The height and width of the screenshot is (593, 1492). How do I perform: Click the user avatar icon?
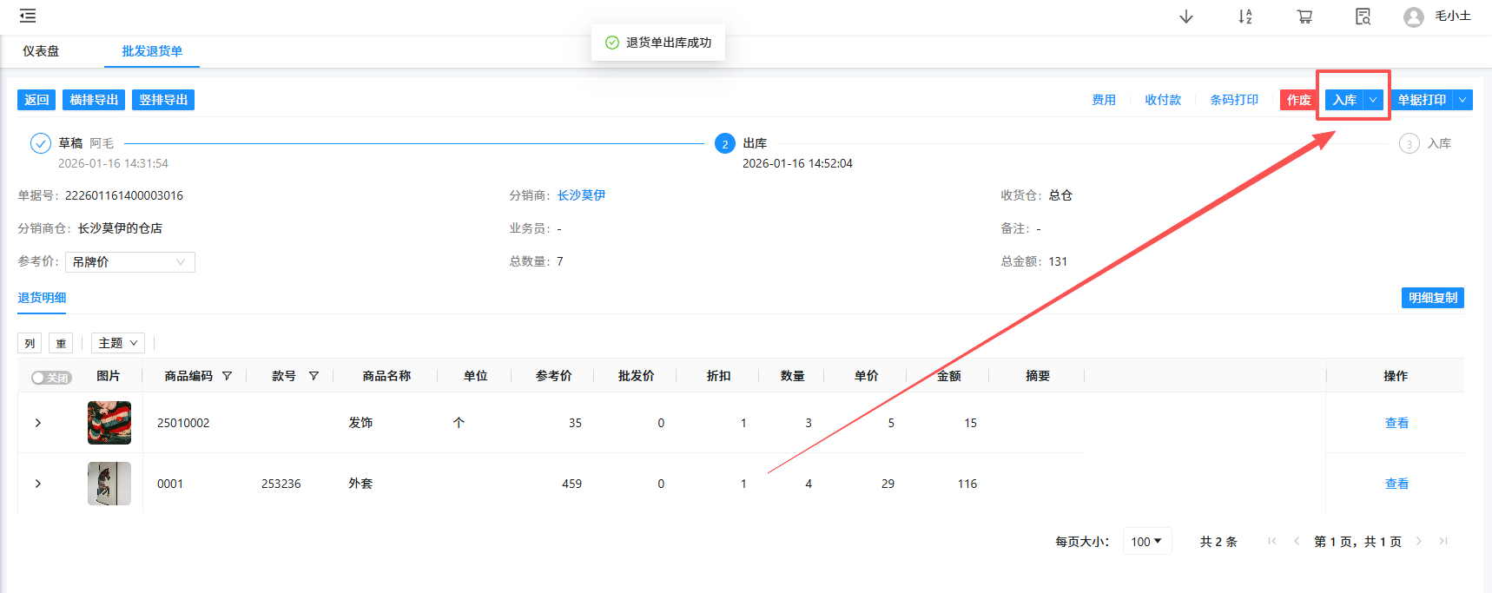coord(1413,17)
